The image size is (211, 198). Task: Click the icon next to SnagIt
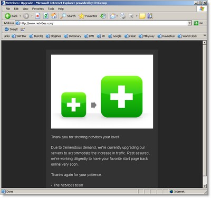point(23,30)
